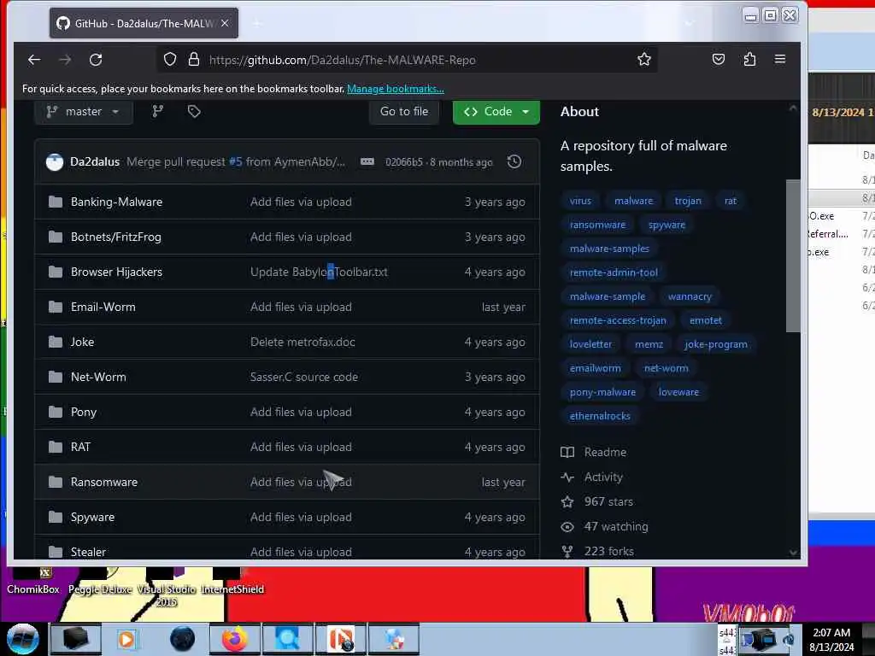The height and width of the screenshot is (656, 875).
Task: Open the extensions puzzle icon
Action: (x=749, y=59)
